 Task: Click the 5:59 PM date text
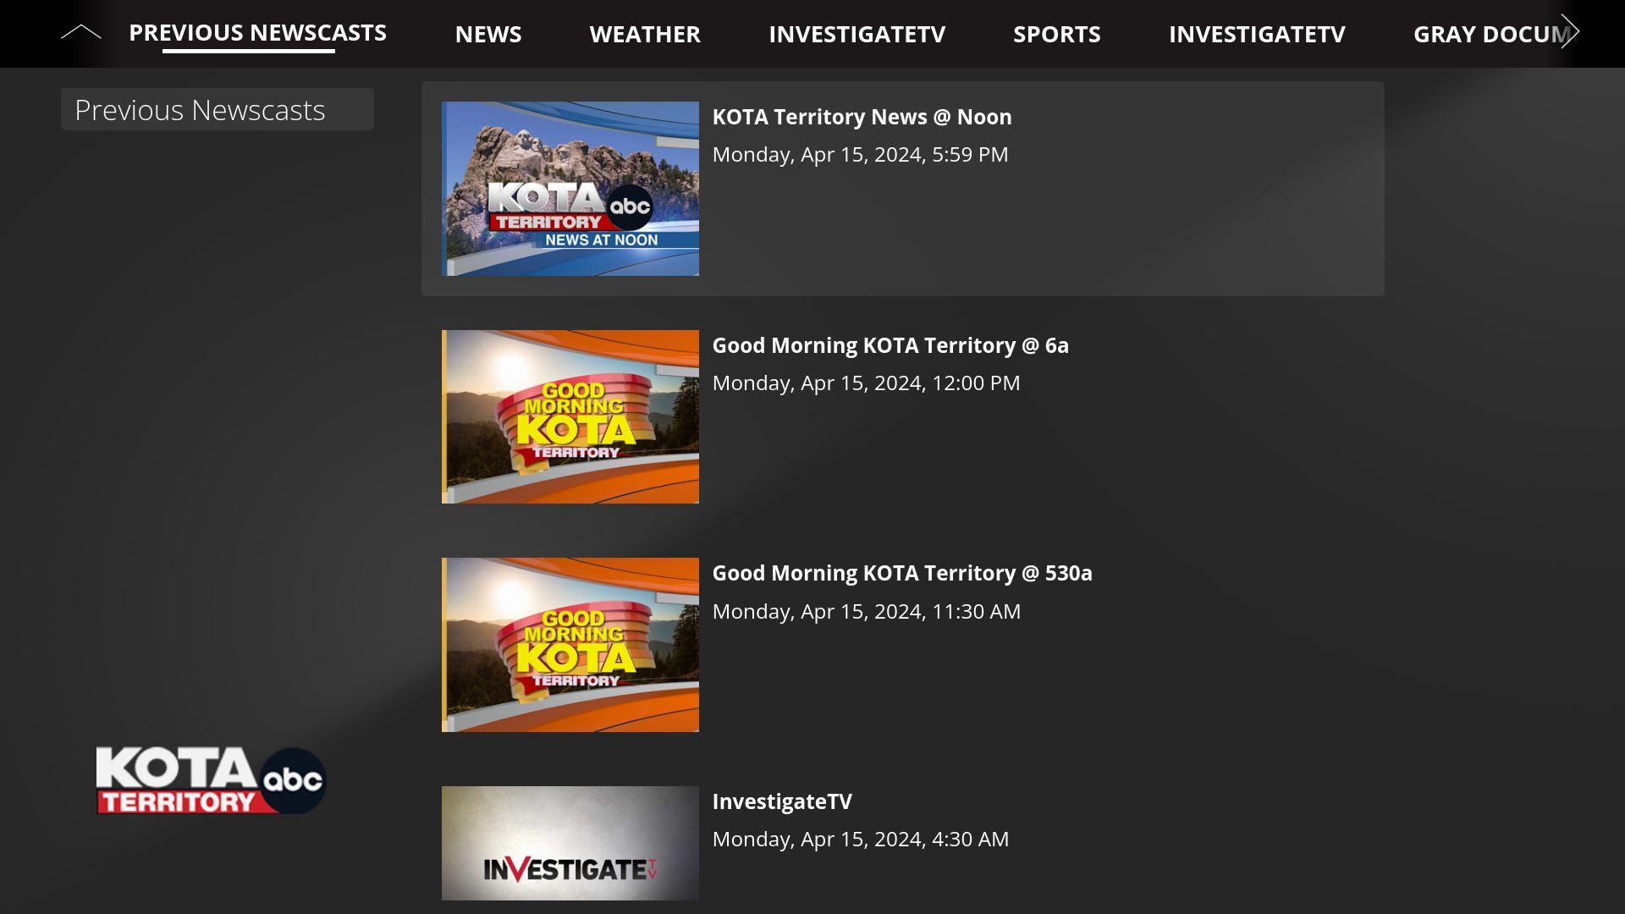(x=860, y=154)
